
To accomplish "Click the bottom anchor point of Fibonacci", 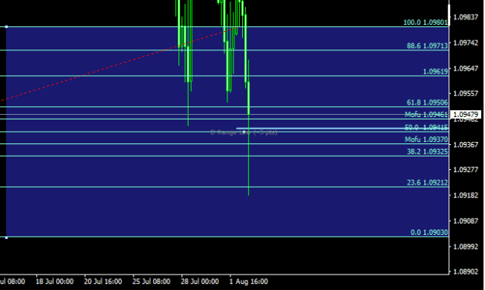I will [6, 237].
